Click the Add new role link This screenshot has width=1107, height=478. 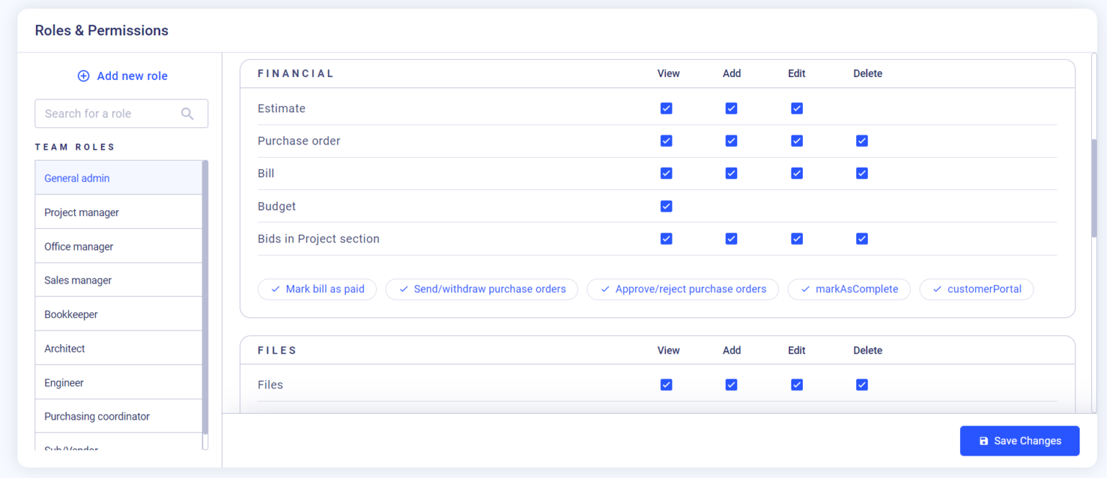[x=132, y=76]
